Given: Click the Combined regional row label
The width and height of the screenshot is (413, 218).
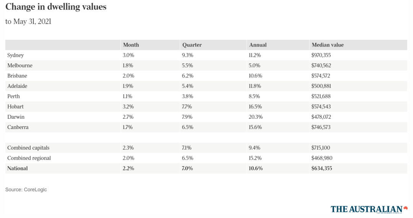Looking at the screenshot, I should pyautogui.click(x=29, y=158).
